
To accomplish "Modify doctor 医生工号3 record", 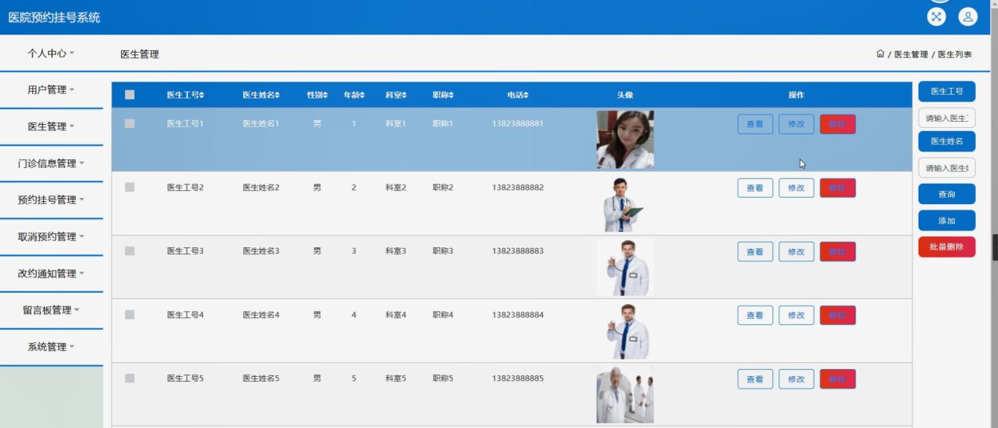I will pyautogui.click(x=796, y=251).
